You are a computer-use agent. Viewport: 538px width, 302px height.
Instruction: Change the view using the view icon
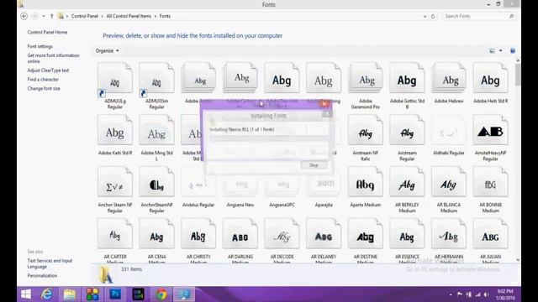coord(492,50)
